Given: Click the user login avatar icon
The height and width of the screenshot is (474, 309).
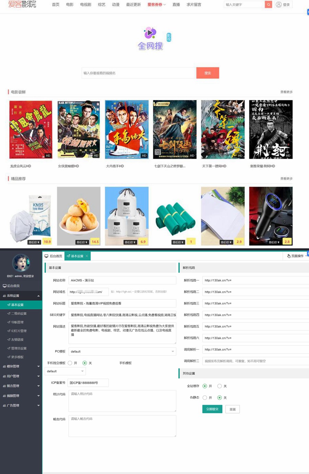Looking at the screenshot, I should (x=279, y=4).
